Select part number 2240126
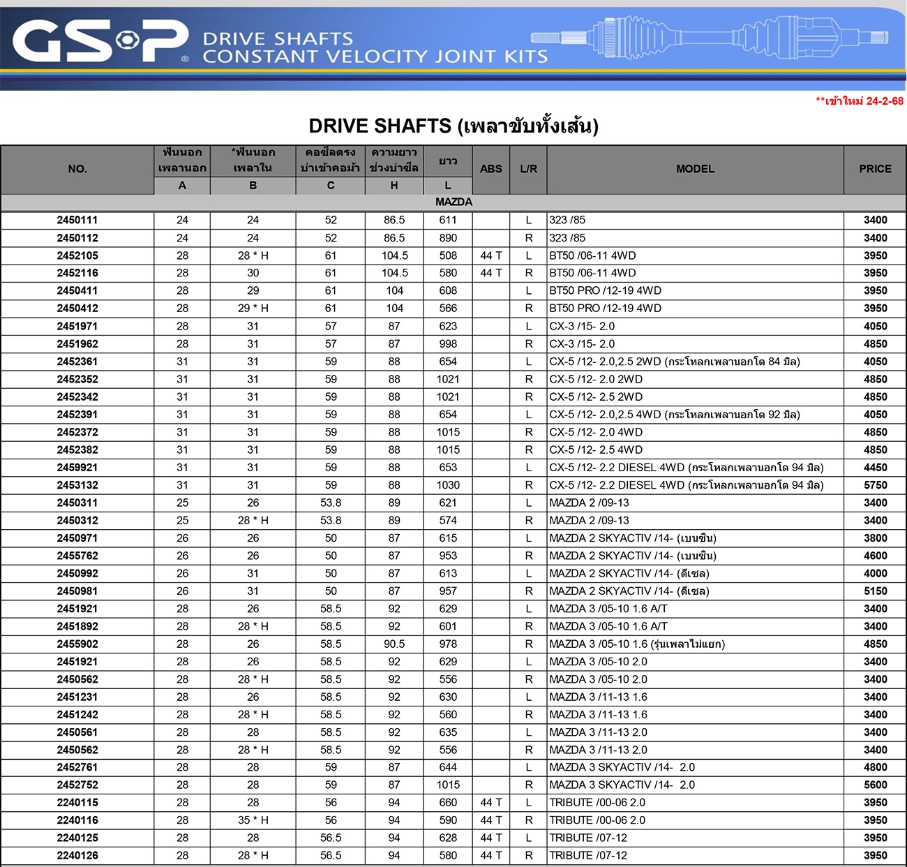Screen dimensions: 907x867 click(x=77, y=855)
